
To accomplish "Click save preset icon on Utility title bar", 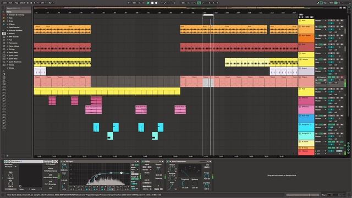I will click(x=163, y=161).
